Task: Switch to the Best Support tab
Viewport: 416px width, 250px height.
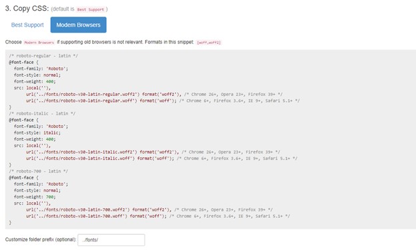Action: pyautogui.click(x=27, y=25)
